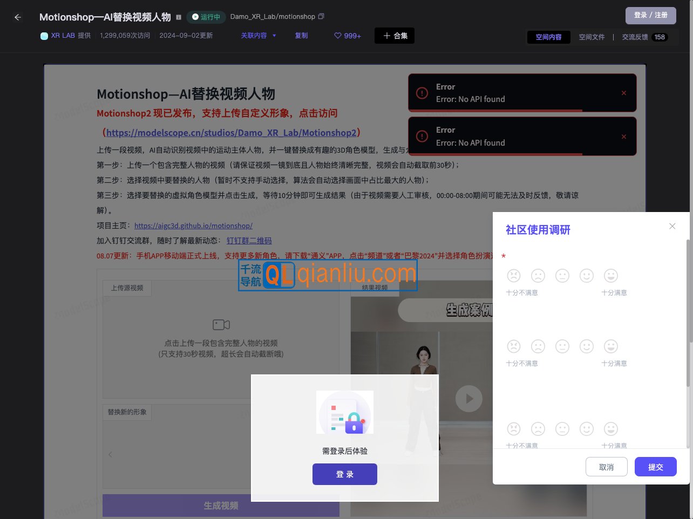The height and width of the screenshot is (519, 693).
Task: Play the 生成案例 demo video
Action: tap(468, 399)
